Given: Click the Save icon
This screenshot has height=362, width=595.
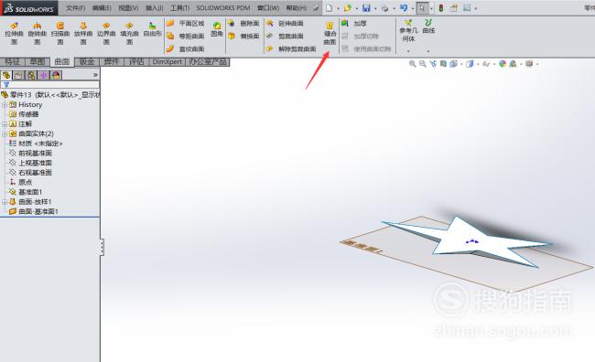Looking at the screenshot, I should [x=366, y=8].
